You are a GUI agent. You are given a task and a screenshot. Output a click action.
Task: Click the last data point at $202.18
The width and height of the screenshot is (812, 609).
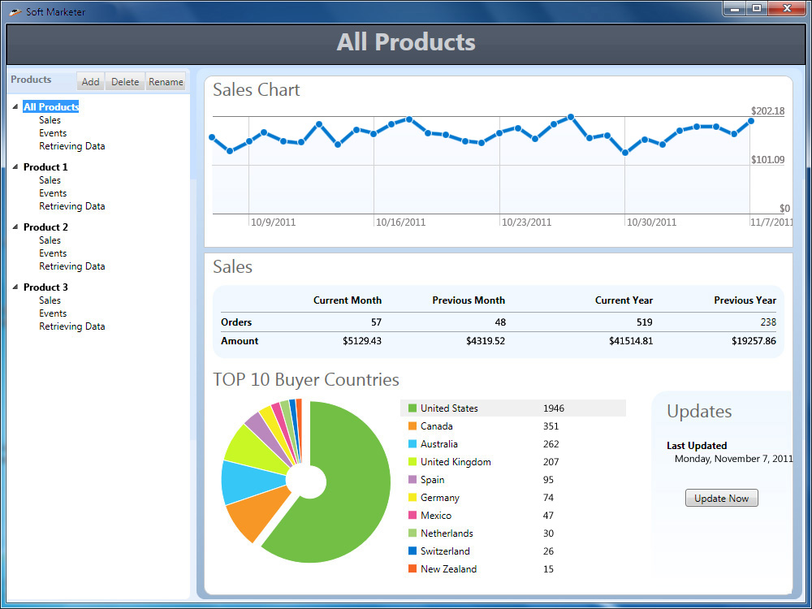tap(750, 121)
